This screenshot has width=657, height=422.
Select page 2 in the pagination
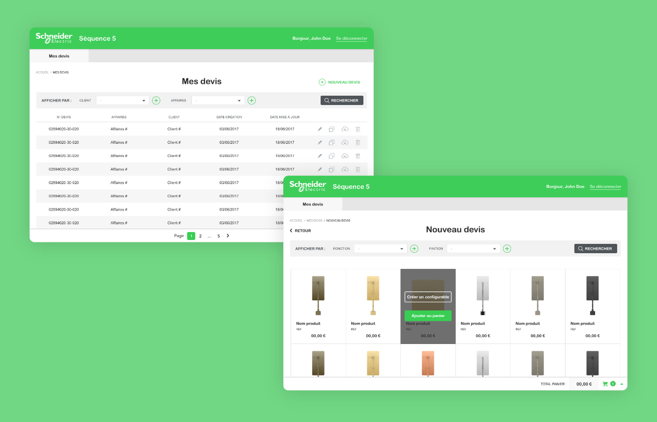[200, 236]
